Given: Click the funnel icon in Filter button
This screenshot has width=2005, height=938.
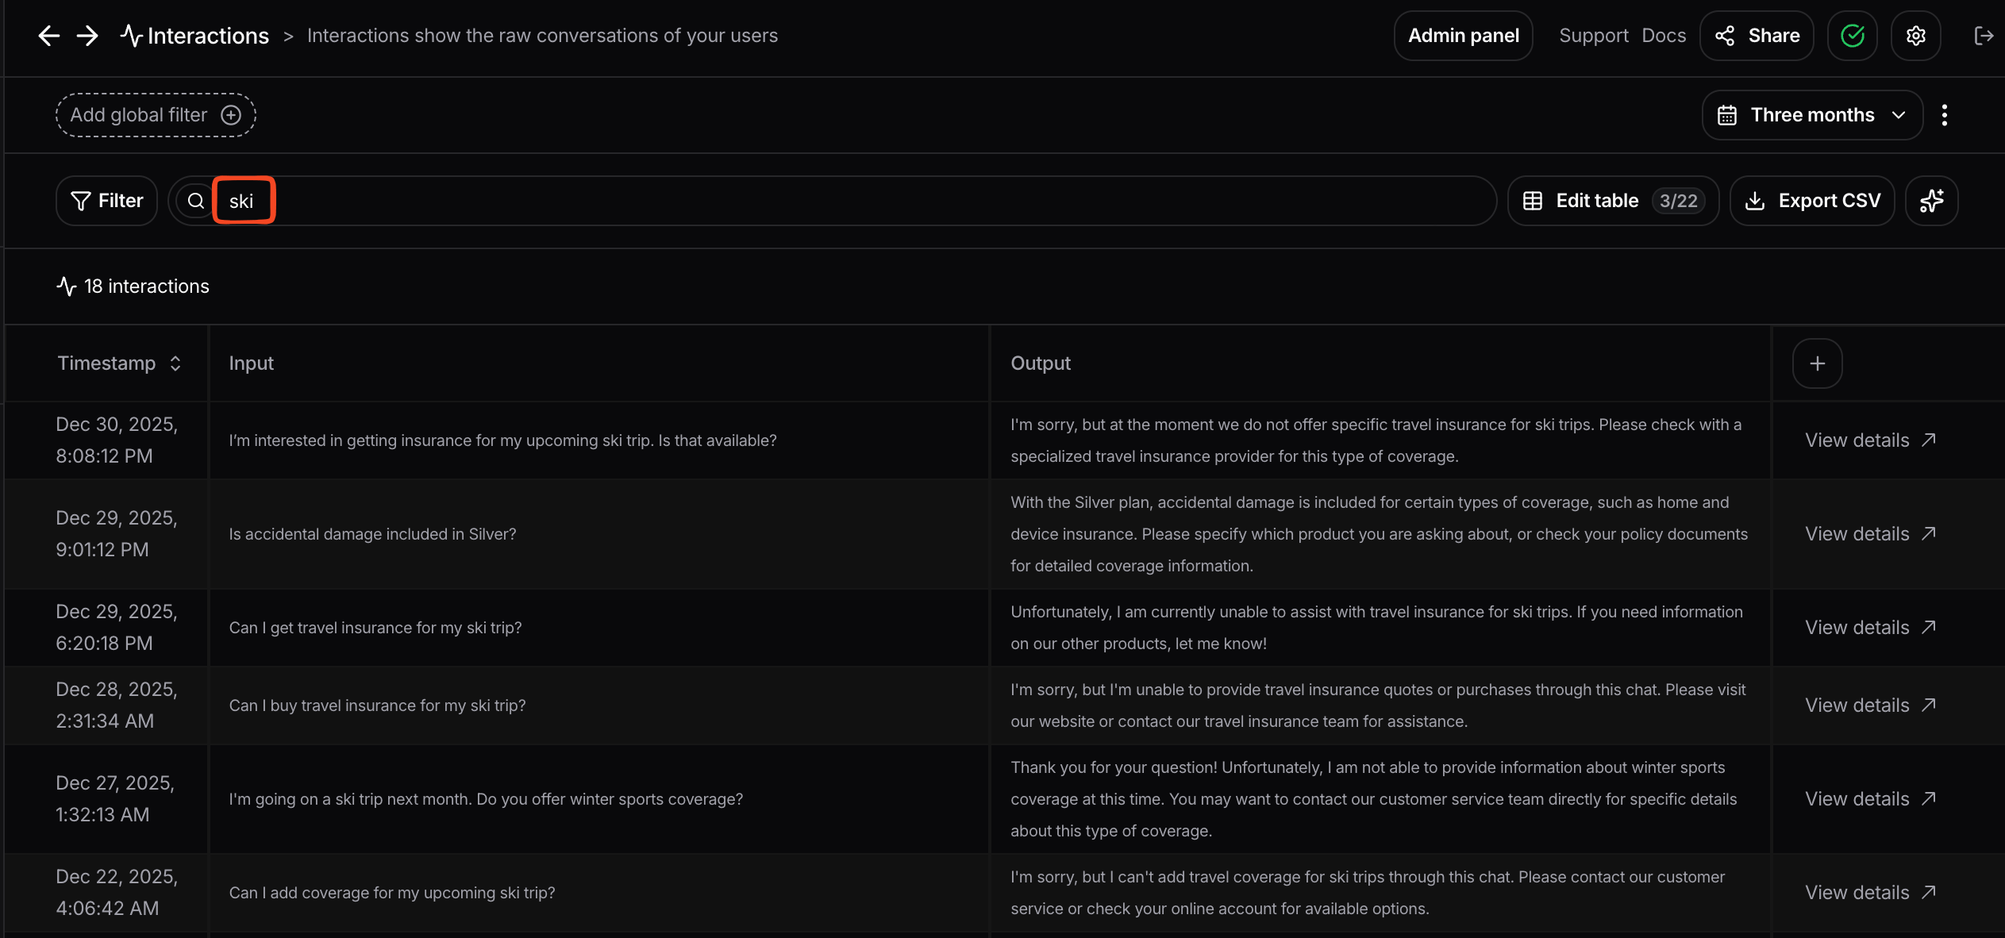Looking at the screenshot, I should 80,201.
